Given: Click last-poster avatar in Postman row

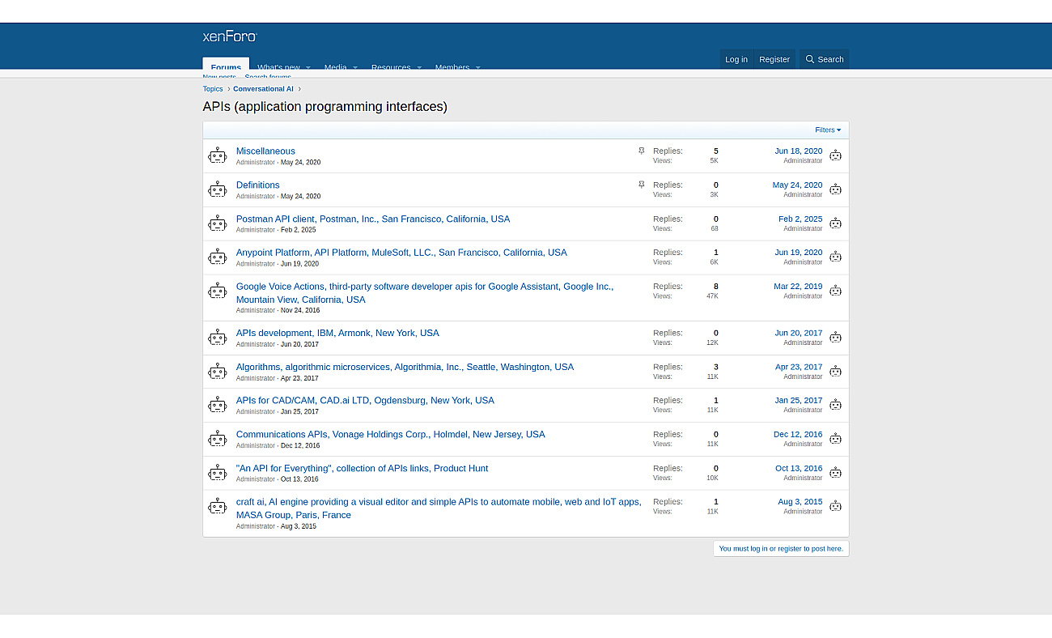Looking at the screenshot, I should [835, 223].
